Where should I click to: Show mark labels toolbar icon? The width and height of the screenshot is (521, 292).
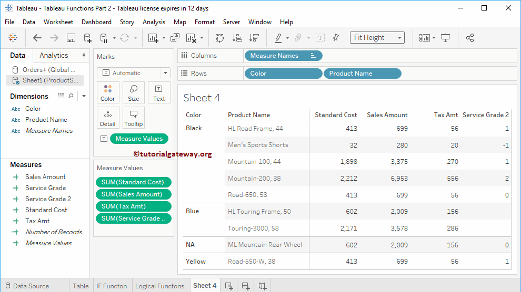pyautogui.click(x=320, y=38)
